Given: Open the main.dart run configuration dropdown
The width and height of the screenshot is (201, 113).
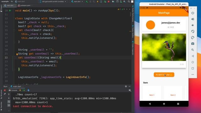Looking at the screenshot, I should click(x=77, y=2).
